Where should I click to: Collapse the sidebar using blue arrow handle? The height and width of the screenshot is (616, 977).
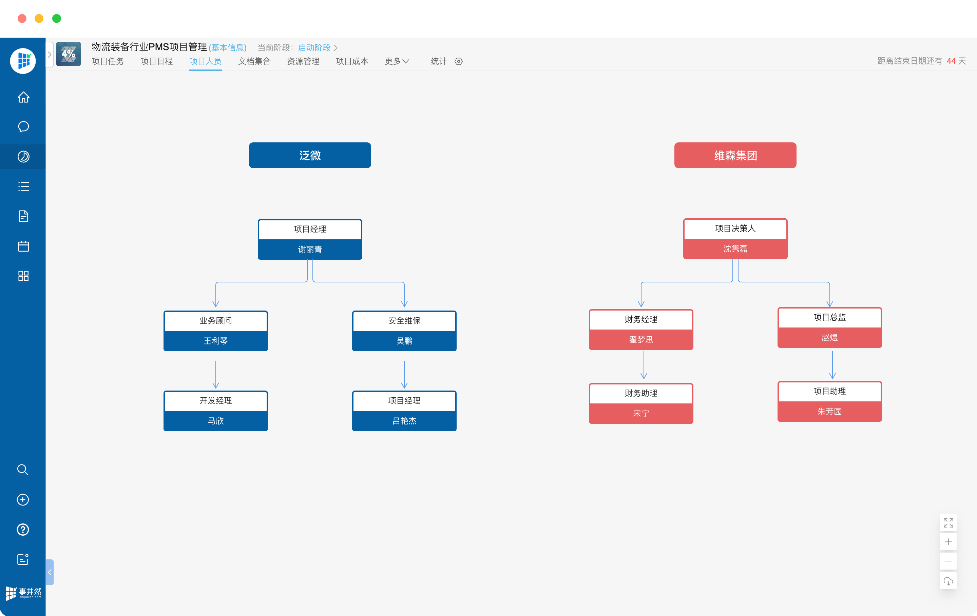click(x=50, y=572)
